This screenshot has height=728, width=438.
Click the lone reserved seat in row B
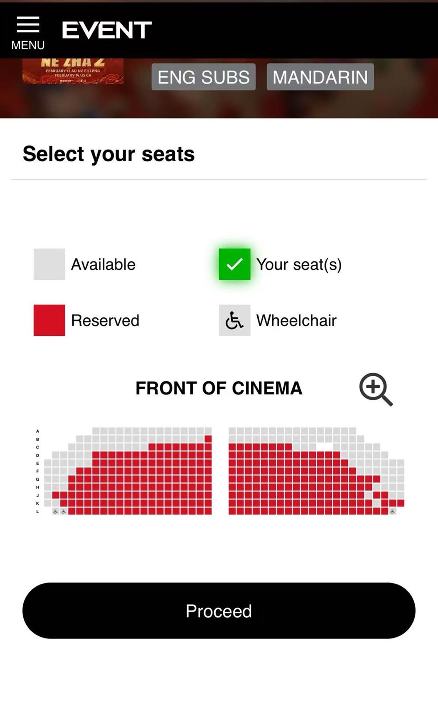[x=208, y=439]
